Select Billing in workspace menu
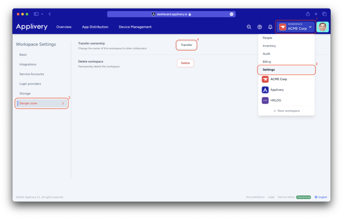343x218 pixels. [286, 62]
